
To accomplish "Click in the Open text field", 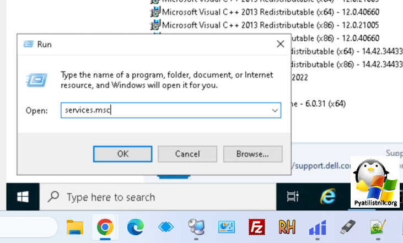I will pos(165,110).
